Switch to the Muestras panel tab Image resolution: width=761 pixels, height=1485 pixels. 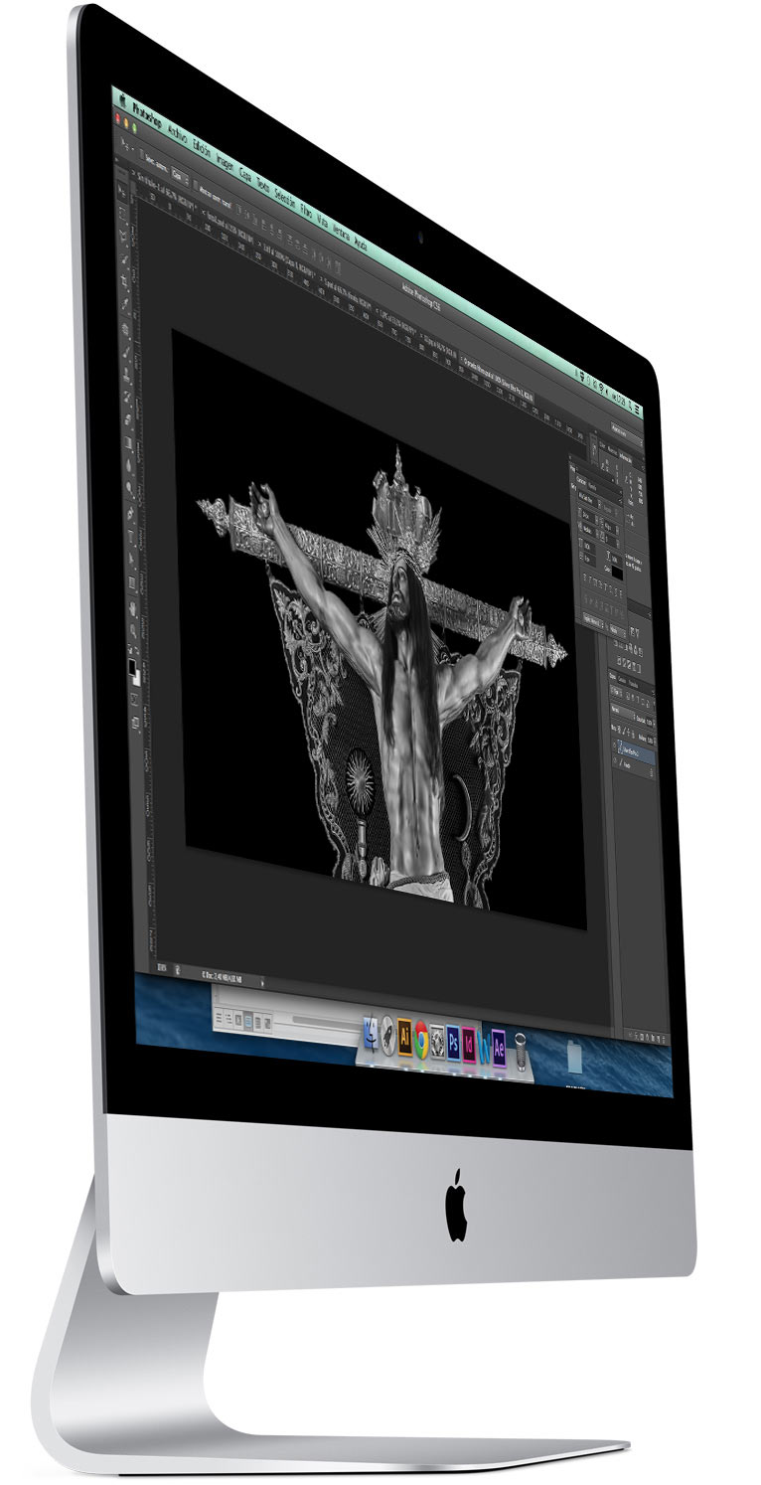click(x=612, y=451)
